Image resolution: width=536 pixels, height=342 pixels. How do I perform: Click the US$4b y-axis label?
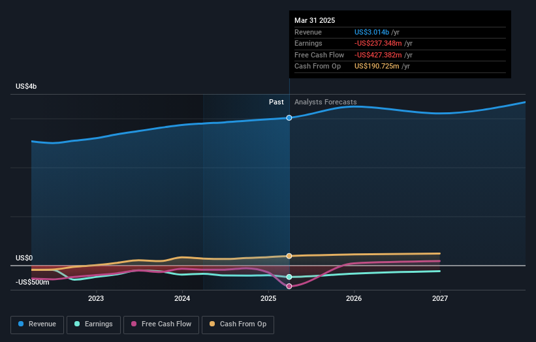click(x=26, y=86)
